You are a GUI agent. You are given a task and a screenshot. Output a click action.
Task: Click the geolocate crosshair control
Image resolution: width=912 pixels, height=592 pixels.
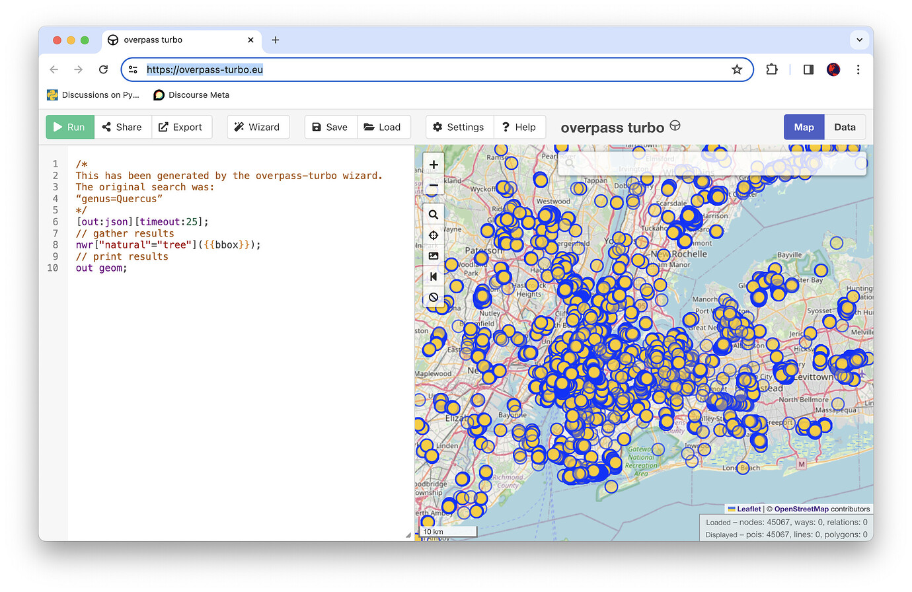coord(433,235)
